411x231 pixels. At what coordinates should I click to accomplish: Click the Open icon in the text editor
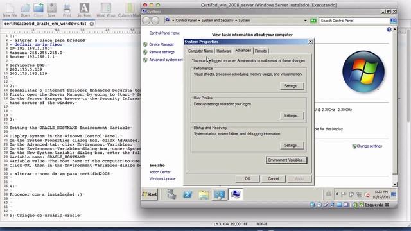tap(25, 8)
